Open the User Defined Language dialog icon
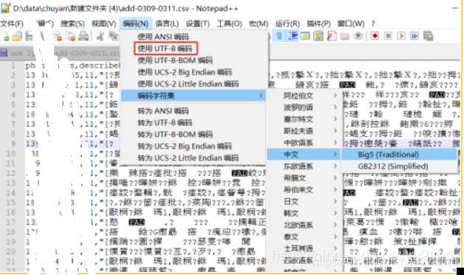464x275 pixels. 305,36
